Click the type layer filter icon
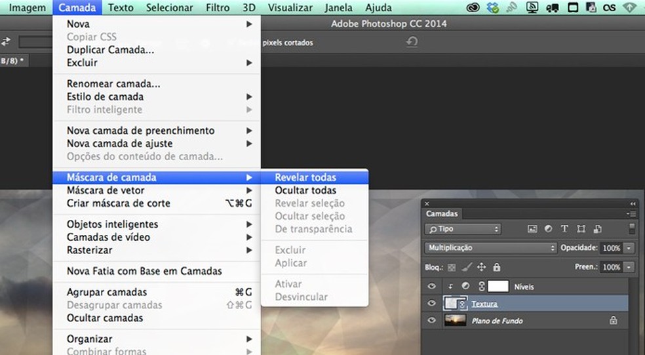The height and width of the screenshot is (355, 645). click(564, 229)
